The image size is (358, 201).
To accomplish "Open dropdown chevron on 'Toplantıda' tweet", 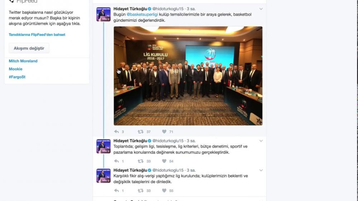I will 261,141.
